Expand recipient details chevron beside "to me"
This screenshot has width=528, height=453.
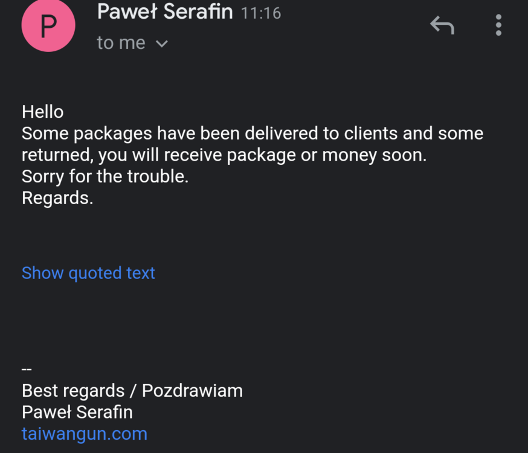161,43
